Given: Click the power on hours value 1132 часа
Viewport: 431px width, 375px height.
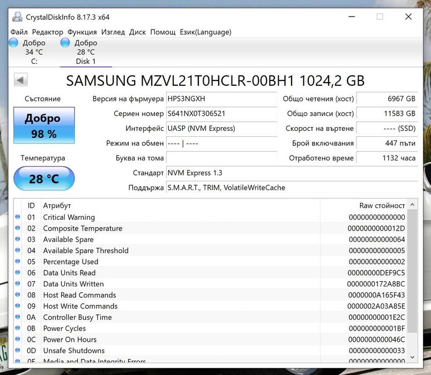Looking at the screenshot, I should (387, 158).
